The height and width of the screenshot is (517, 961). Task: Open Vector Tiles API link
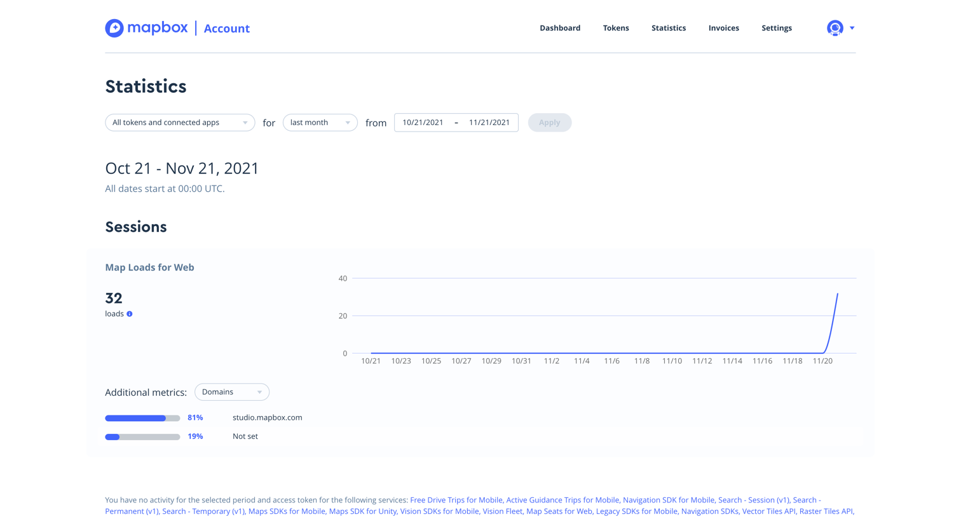(x=768, y=511)
